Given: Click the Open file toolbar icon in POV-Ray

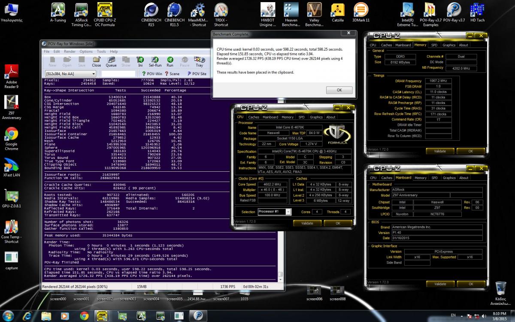Looking at the screenshot, I should pos(67,62).
